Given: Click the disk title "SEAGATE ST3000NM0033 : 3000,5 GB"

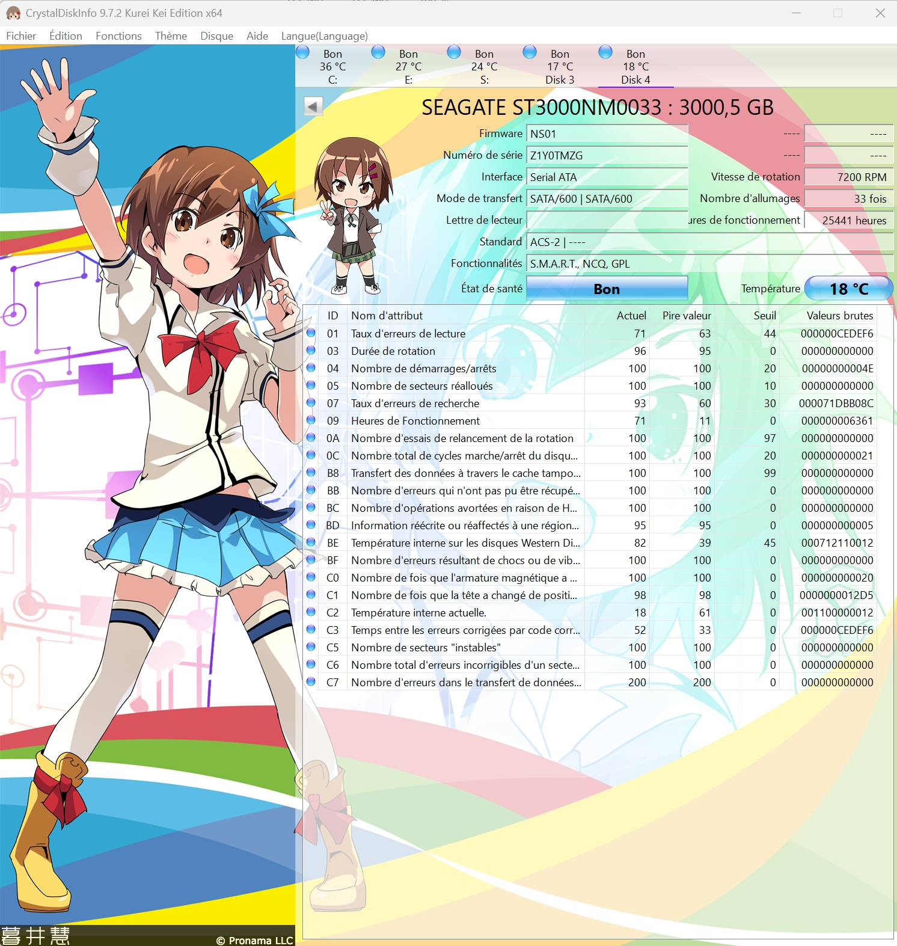Looking at the screenshot, I should tap(598, 108).
